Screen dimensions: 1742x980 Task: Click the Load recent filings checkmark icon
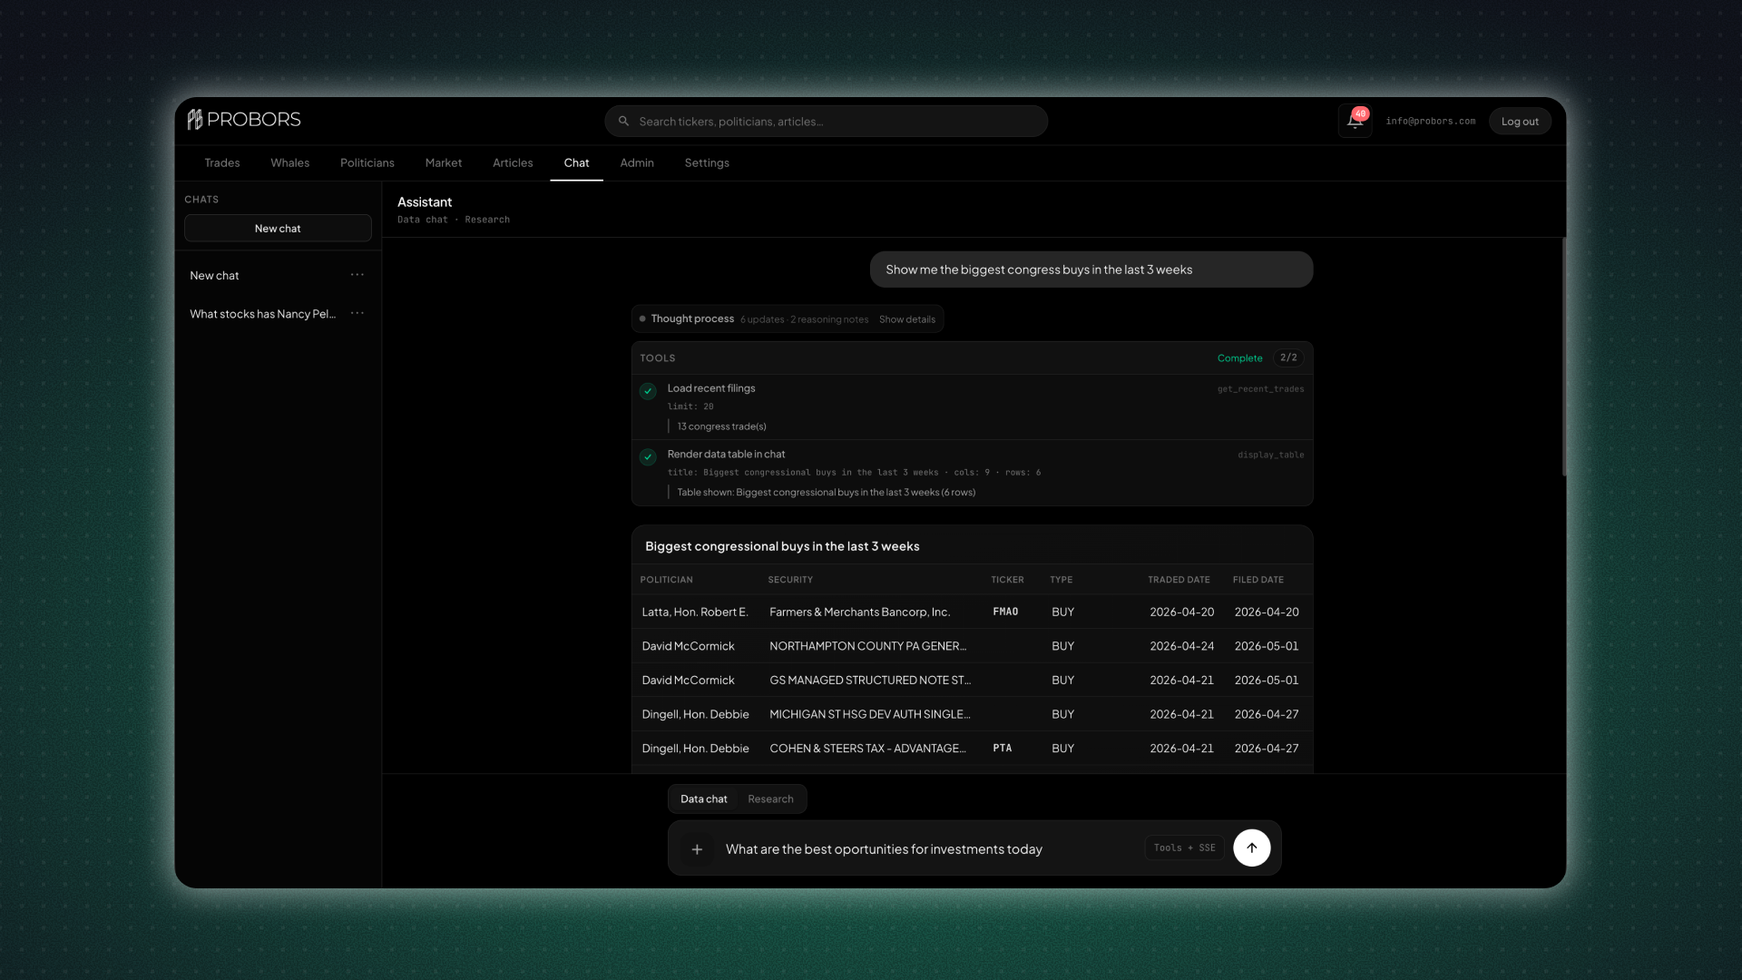point(648,391)
